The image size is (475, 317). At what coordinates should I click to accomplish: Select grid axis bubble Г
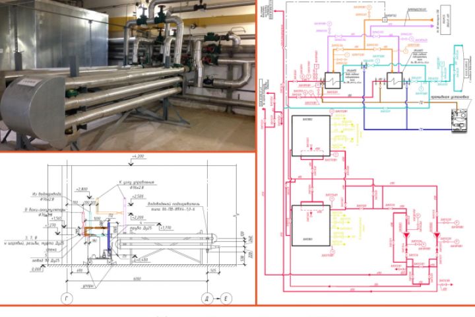[67, 299]
